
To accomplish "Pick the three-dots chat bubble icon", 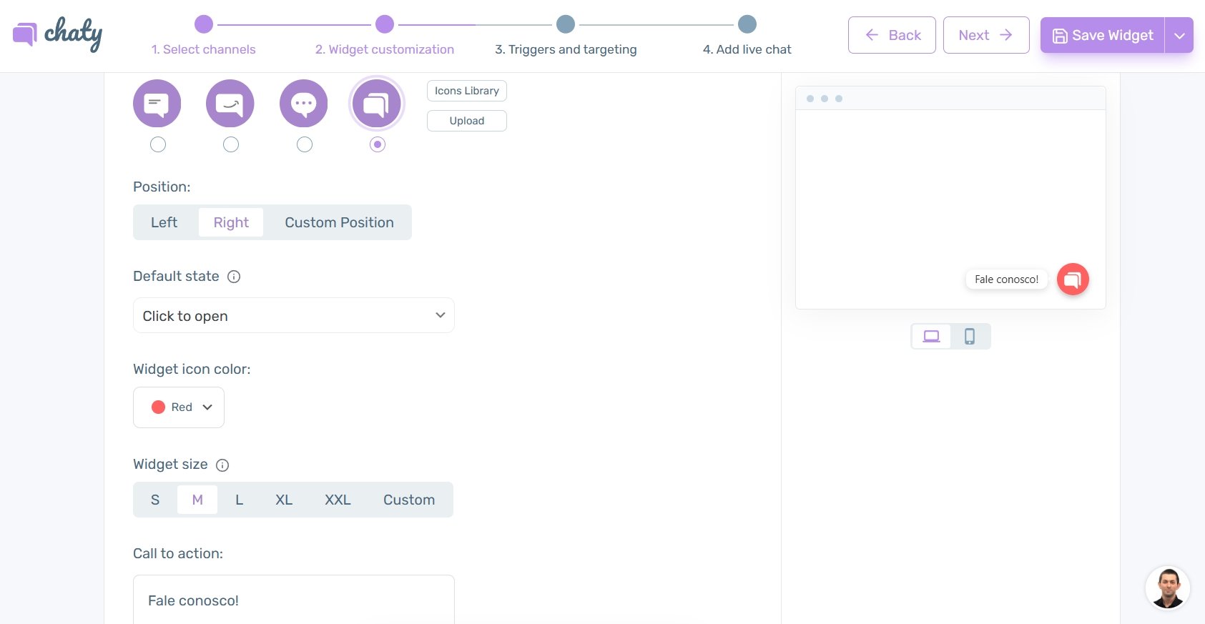I will pos(304,104).
